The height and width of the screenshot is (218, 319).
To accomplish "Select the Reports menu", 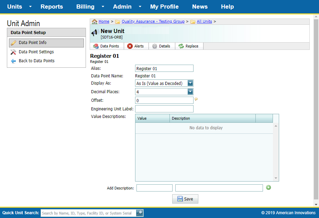I will point(52,7).
